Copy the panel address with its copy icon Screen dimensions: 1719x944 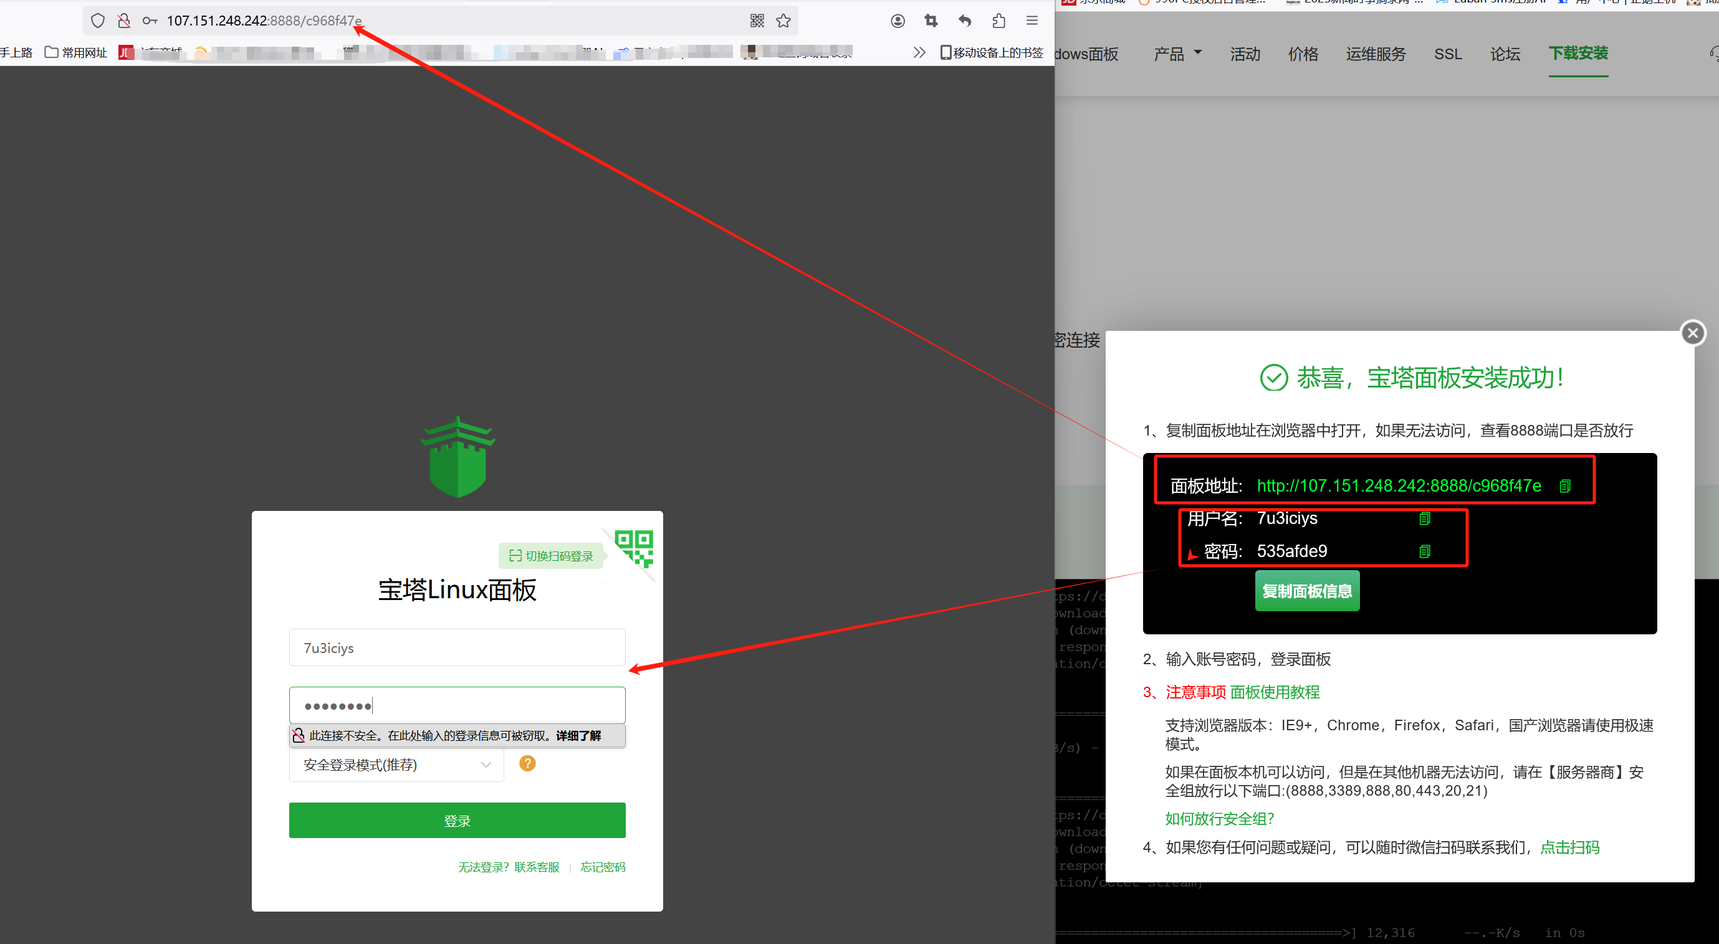(1565, 485)
